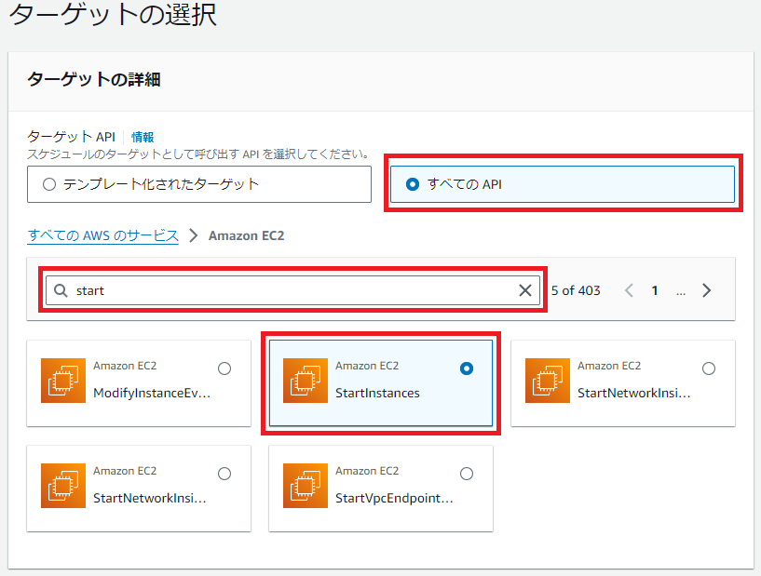Go to next results page
Viewport: 761px width, 576px height.
pyautogui.click(x=707, y=290)
